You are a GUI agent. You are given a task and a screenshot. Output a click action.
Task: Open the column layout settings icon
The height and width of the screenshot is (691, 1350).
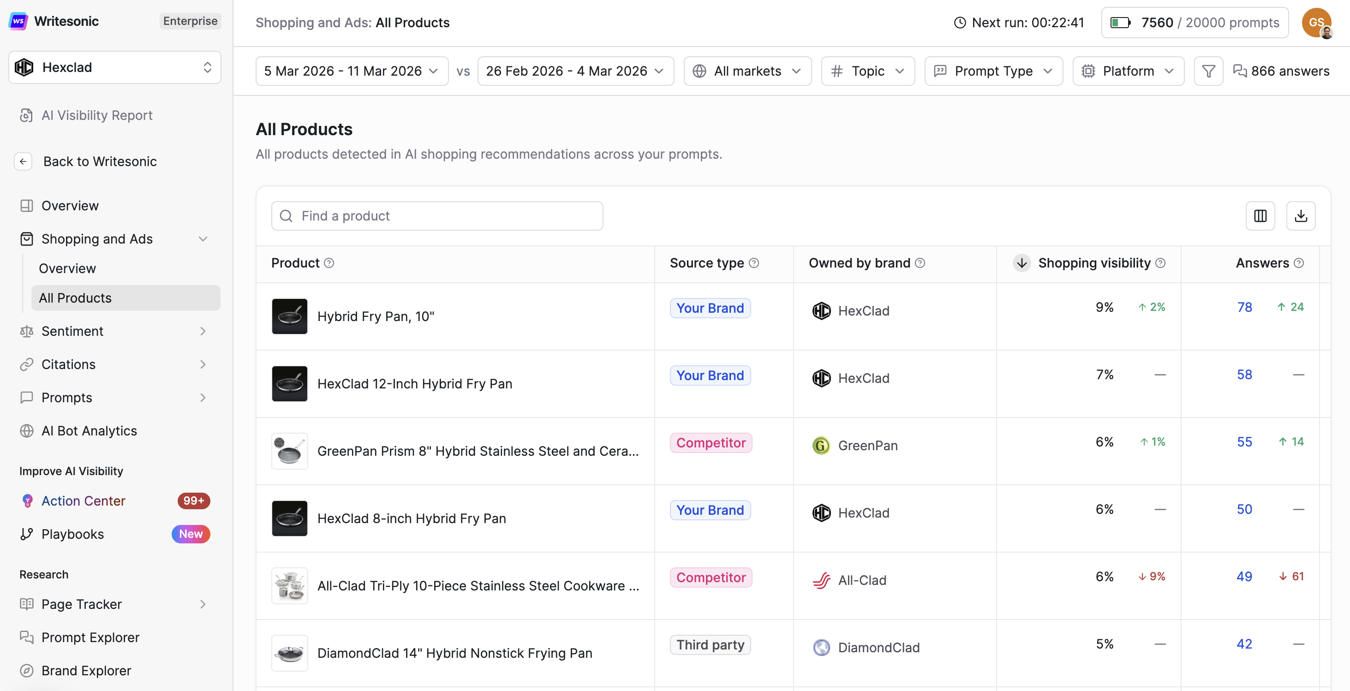1260,216
